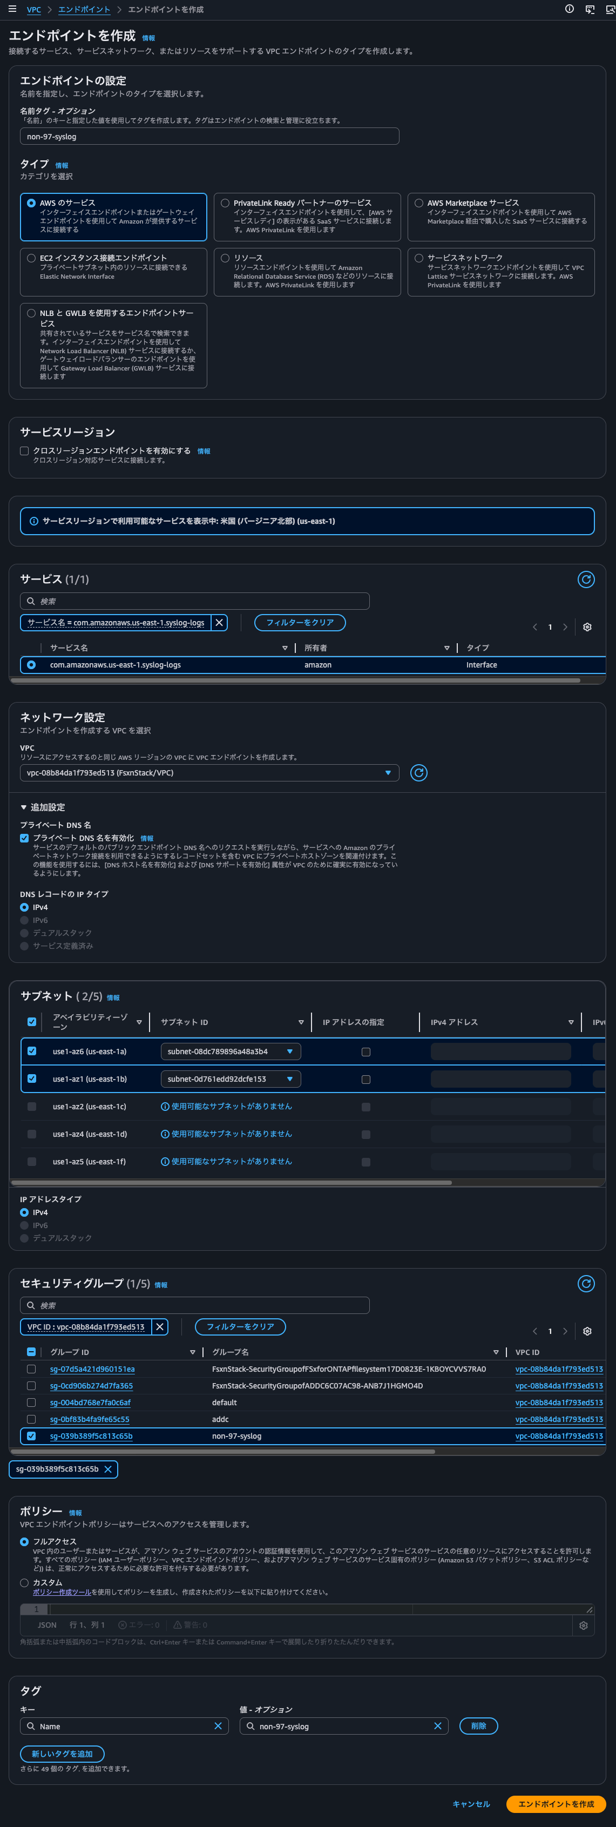Refresh the services list

coord(586,579)
